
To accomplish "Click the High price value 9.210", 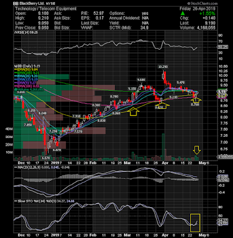I will coord(43,18).
